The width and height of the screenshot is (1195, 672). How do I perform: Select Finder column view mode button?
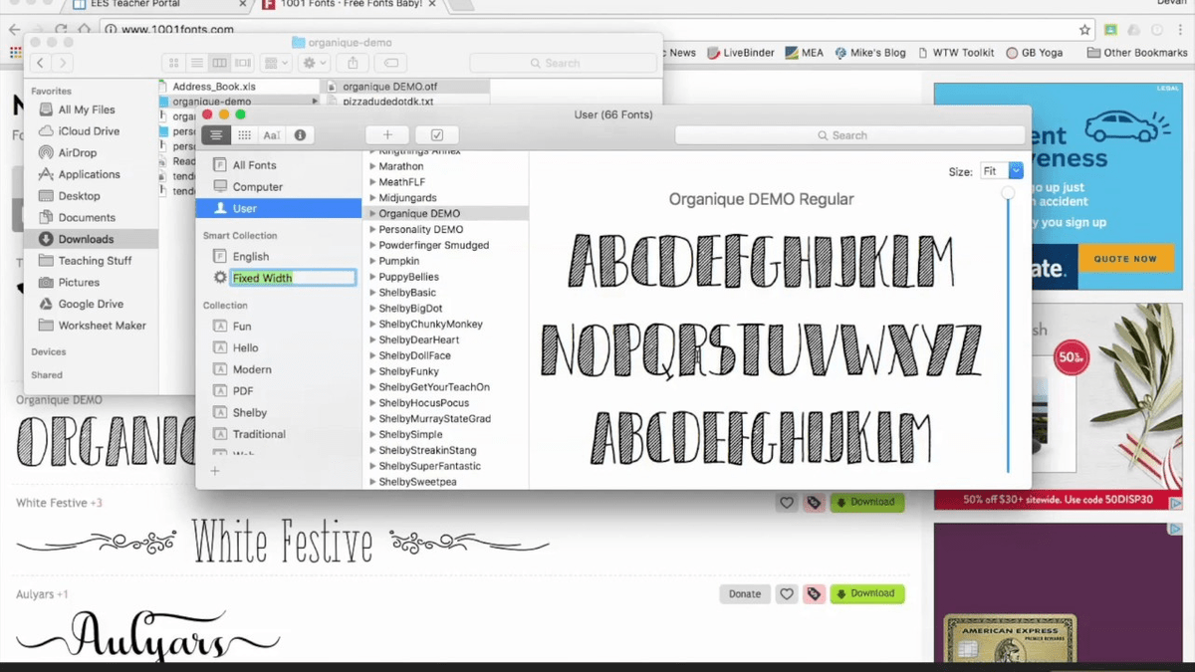click(x=219, y=63)
